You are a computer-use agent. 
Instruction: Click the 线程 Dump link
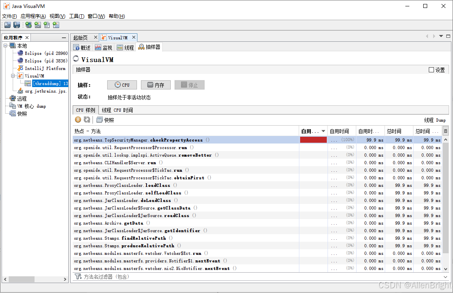pyautogui.click(x=435, y=120)
